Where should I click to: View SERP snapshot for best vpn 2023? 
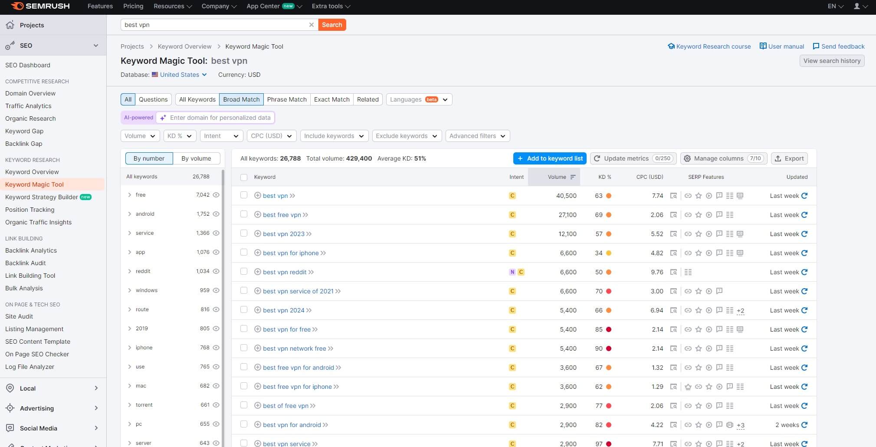[673, 234]
